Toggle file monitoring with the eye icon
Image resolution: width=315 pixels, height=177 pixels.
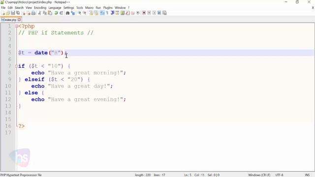point(138,13)
